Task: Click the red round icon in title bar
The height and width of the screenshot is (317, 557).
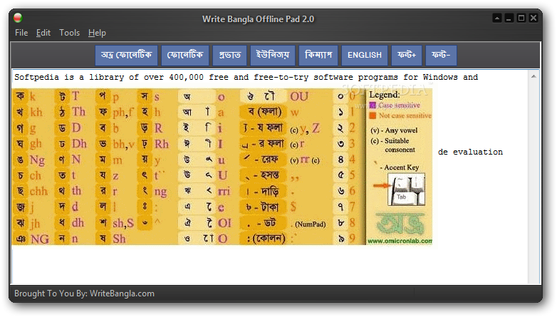Action: click(18, 17)
